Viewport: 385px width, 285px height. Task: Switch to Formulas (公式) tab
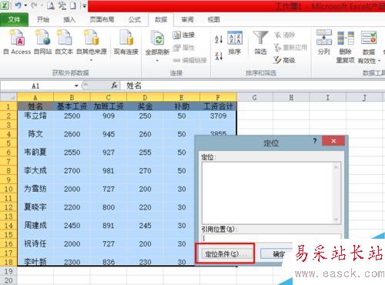point(135,19)
